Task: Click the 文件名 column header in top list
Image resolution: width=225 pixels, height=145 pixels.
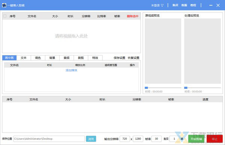Action: pos(32,16)
